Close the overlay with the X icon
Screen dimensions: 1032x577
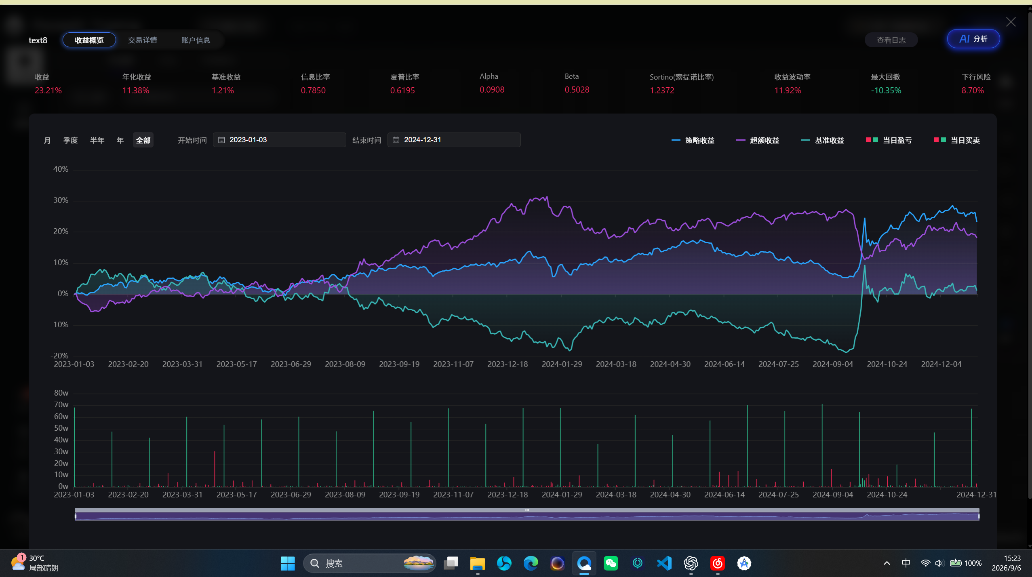[1011, 22]
